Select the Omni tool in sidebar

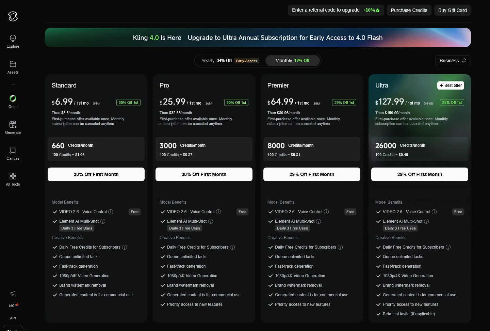13,101
